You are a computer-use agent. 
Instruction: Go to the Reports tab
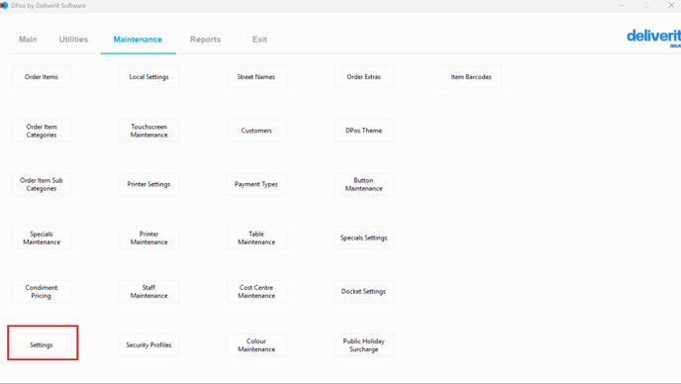[x=205, y=40]
